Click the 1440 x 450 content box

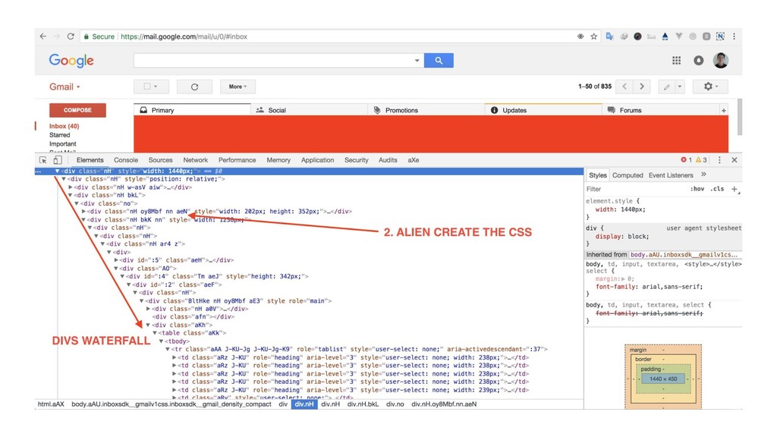click(663, 379)
